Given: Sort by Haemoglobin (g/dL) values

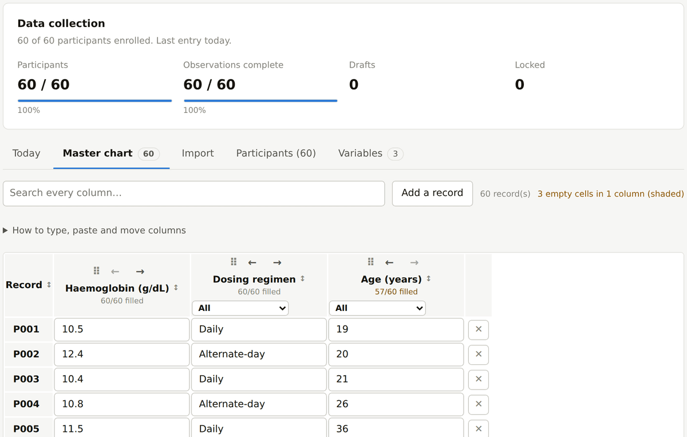Looking at the screenshot, I should [x=122, y=288].
